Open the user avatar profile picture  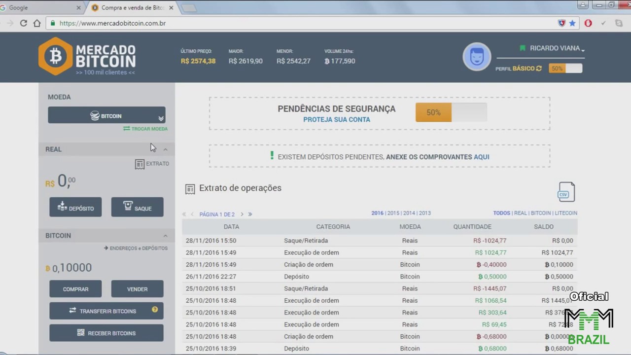[x=477, y=56]
